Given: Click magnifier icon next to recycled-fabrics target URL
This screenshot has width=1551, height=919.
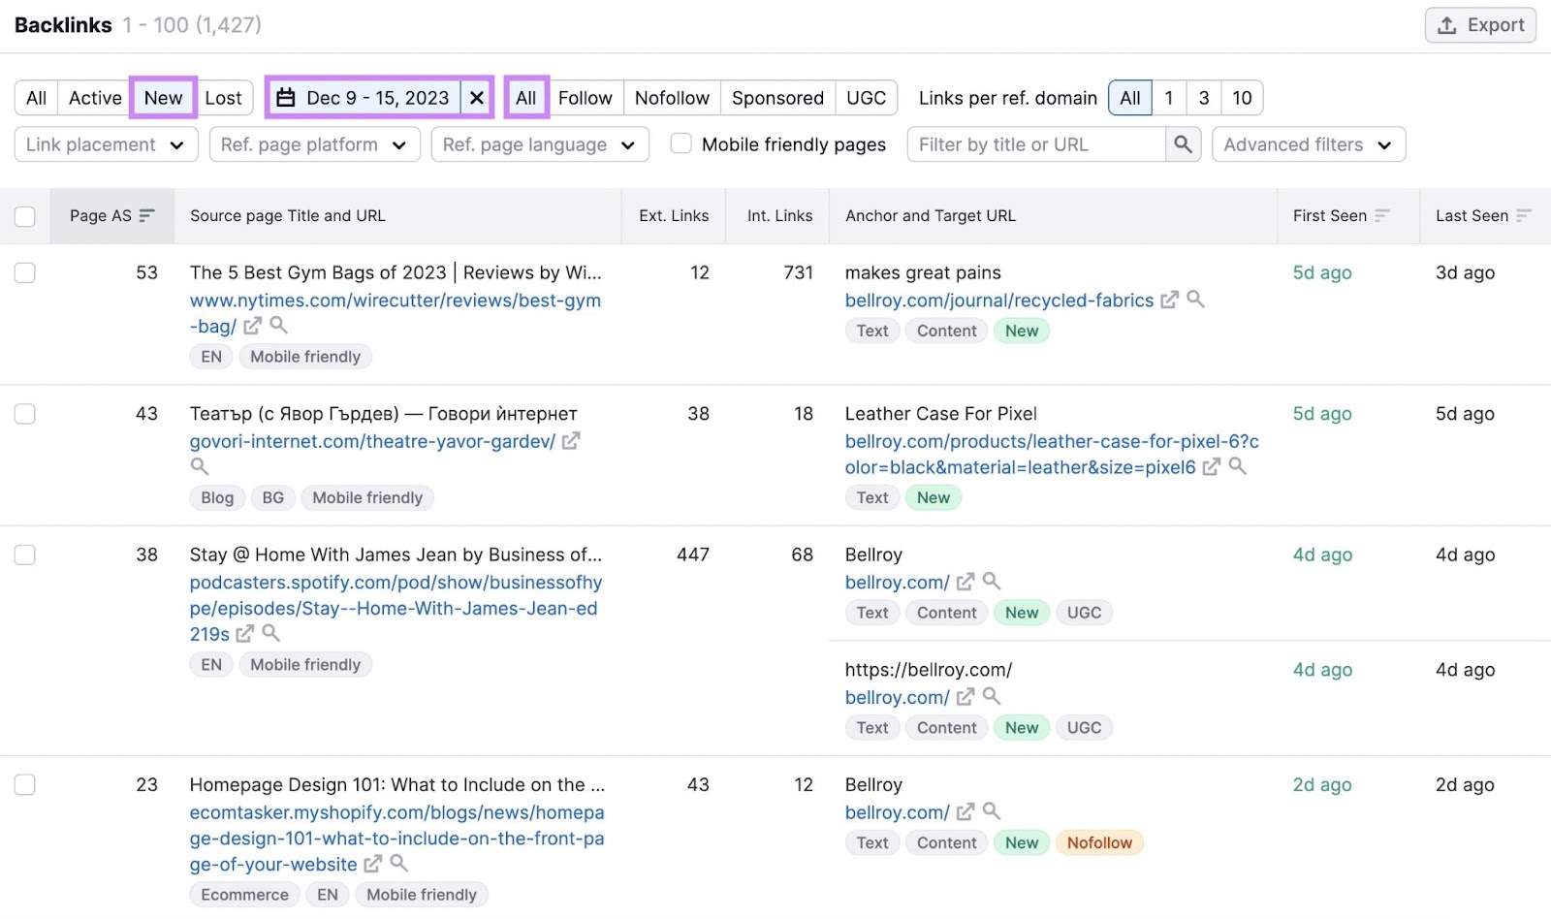Looking at the screenshot, I should click(1196, 300).
